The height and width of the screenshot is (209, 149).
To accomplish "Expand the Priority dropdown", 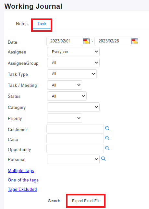I will 65,118.
